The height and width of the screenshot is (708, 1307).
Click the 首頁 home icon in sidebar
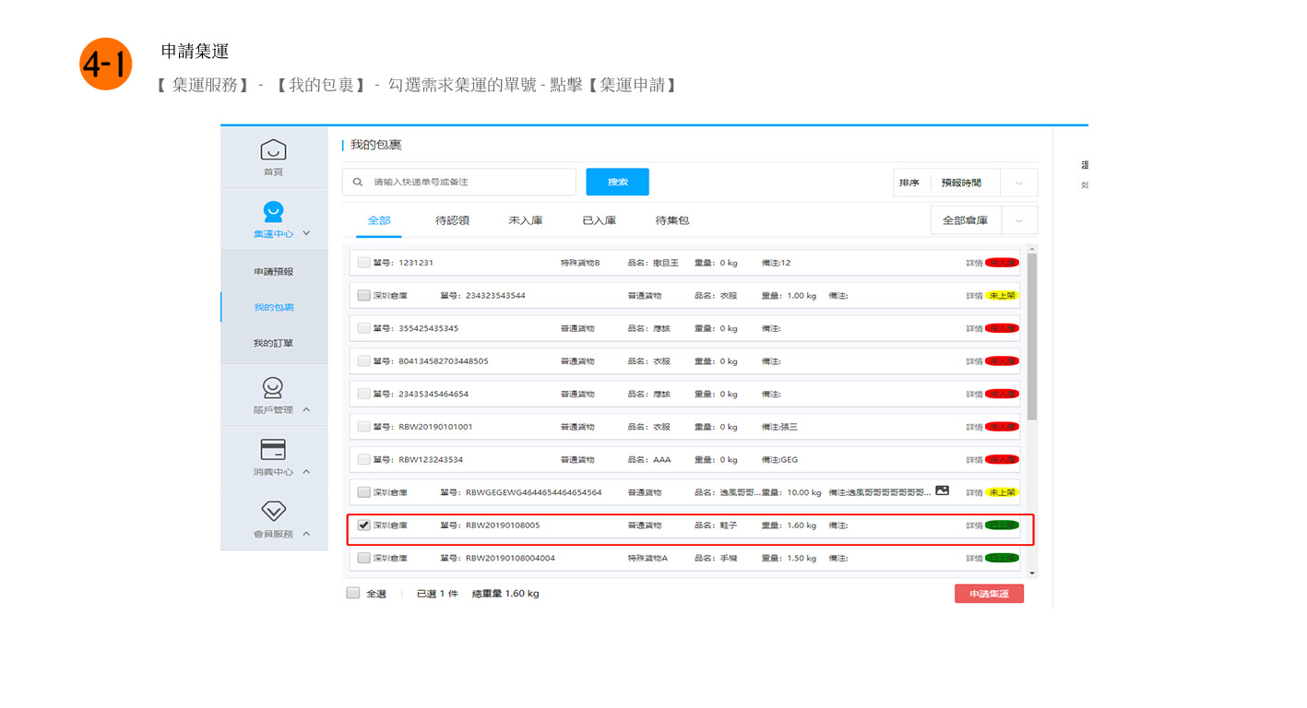coord(273,149)
